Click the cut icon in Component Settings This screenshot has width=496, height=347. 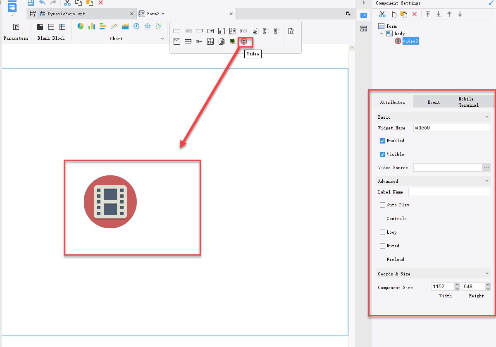pos(382,14)
